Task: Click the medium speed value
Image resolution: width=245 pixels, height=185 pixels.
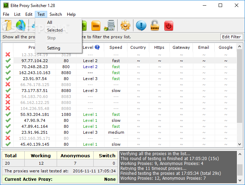Action: [x=116, y=132]
